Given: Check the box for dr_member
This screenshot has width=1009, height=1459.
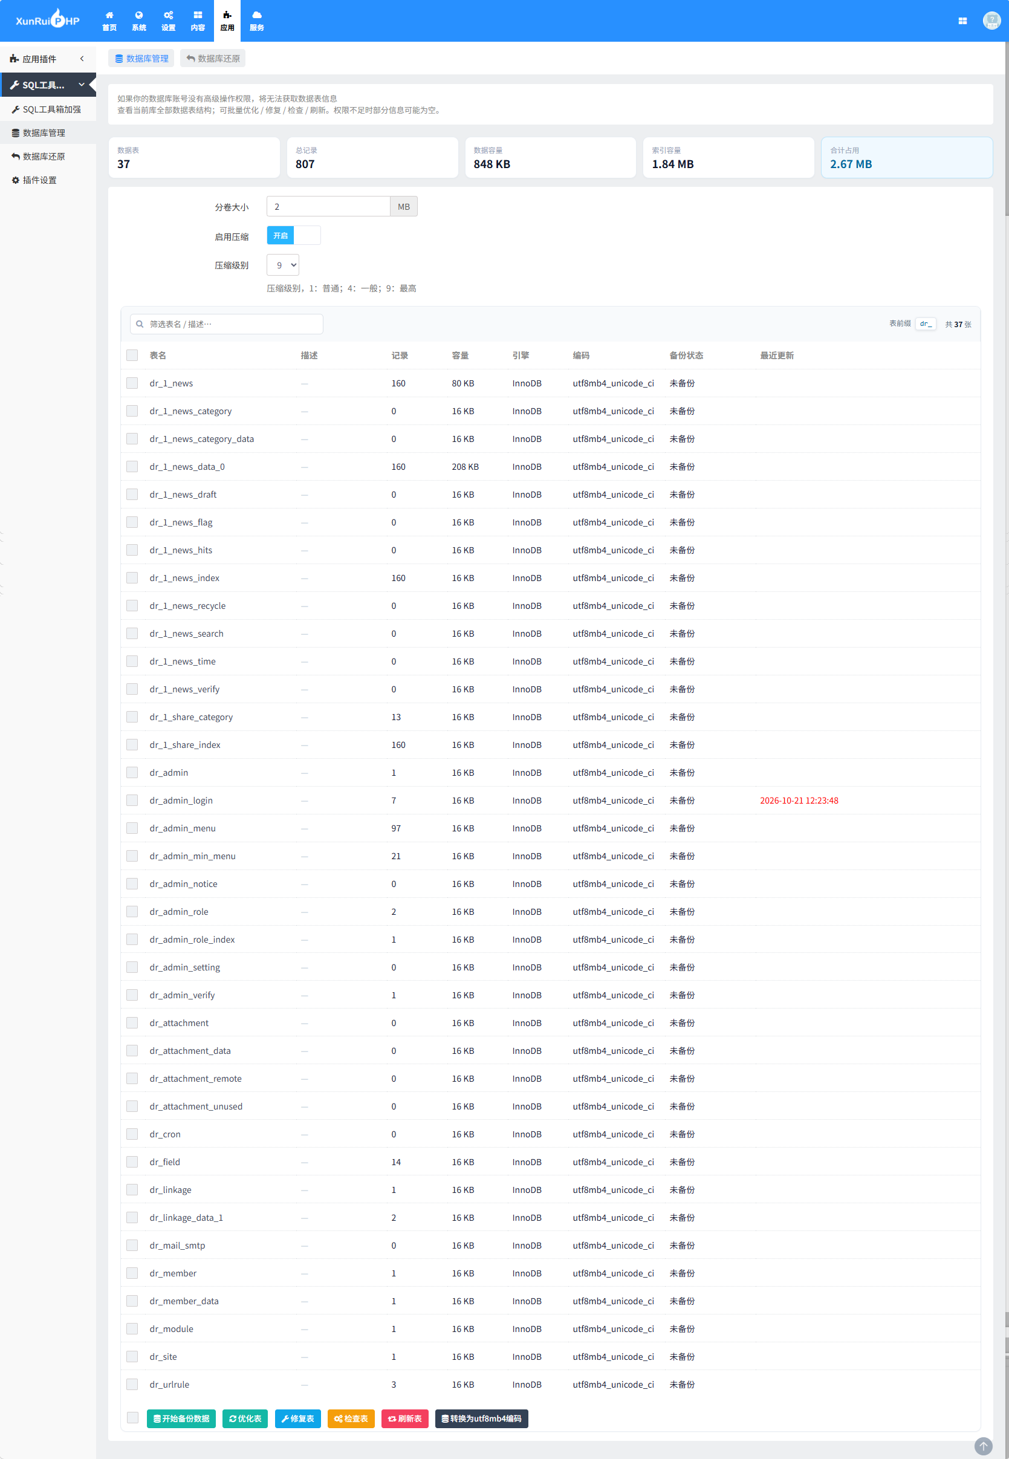Looking at the screenshot, I should (132, 1273).
